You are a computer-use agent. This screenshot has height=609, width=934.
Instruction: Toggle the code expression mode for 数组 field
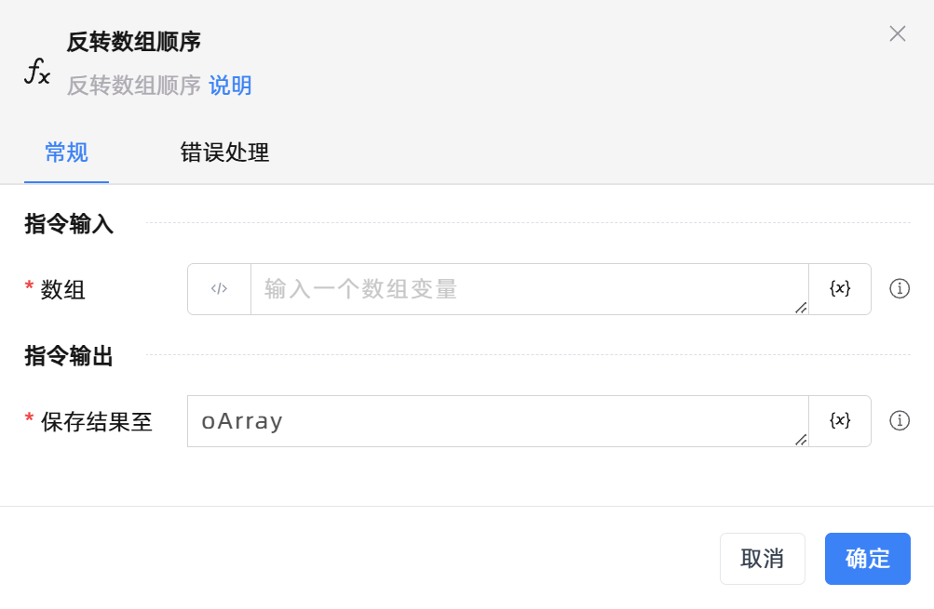pyautogui.click(x=219, y=289)
